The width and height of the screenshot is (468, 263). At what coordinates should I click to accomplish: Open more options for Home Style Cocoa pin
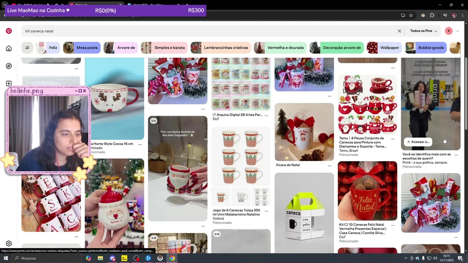[x=140, y=144]
